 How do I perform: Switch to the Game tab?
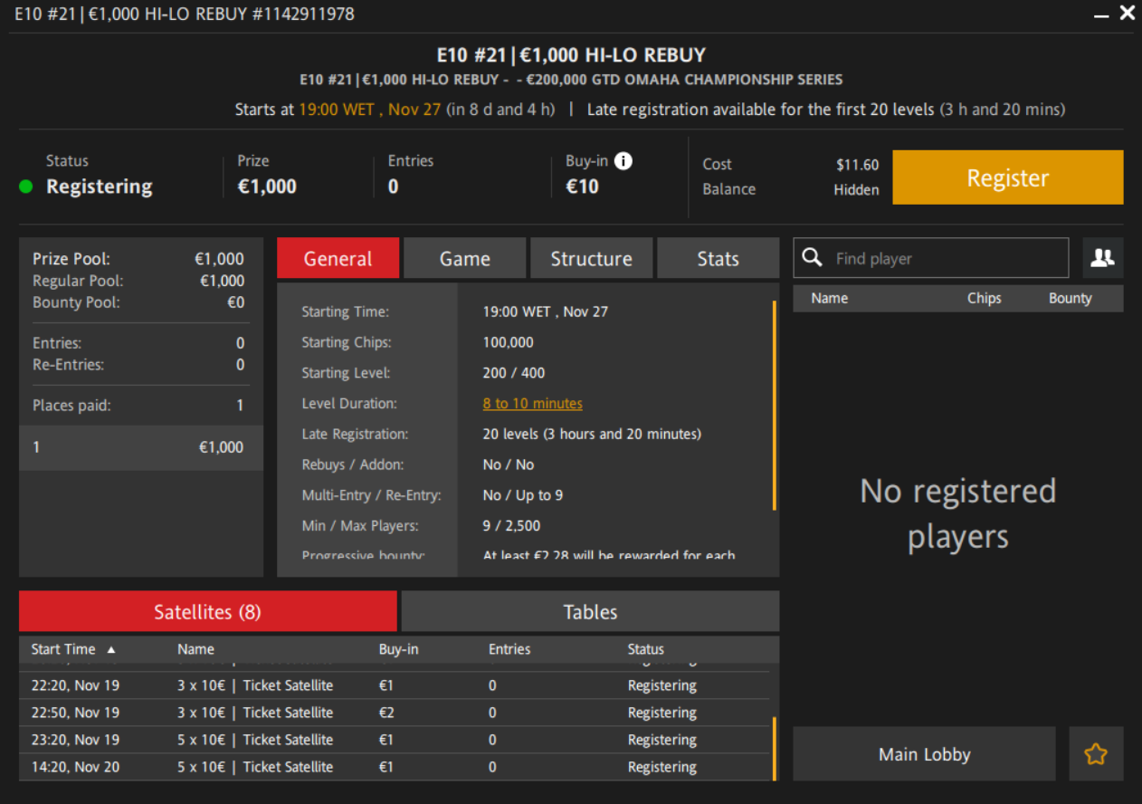(x=464, y=259)
